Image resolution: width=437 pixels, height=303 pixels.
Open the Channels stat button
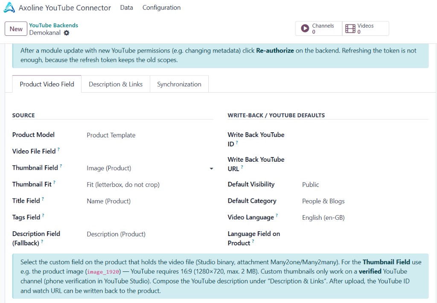coord(319,29)
